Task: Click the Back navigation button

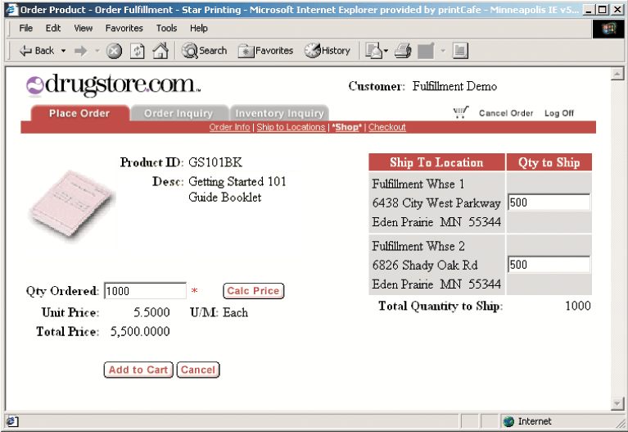Action: 36,51
